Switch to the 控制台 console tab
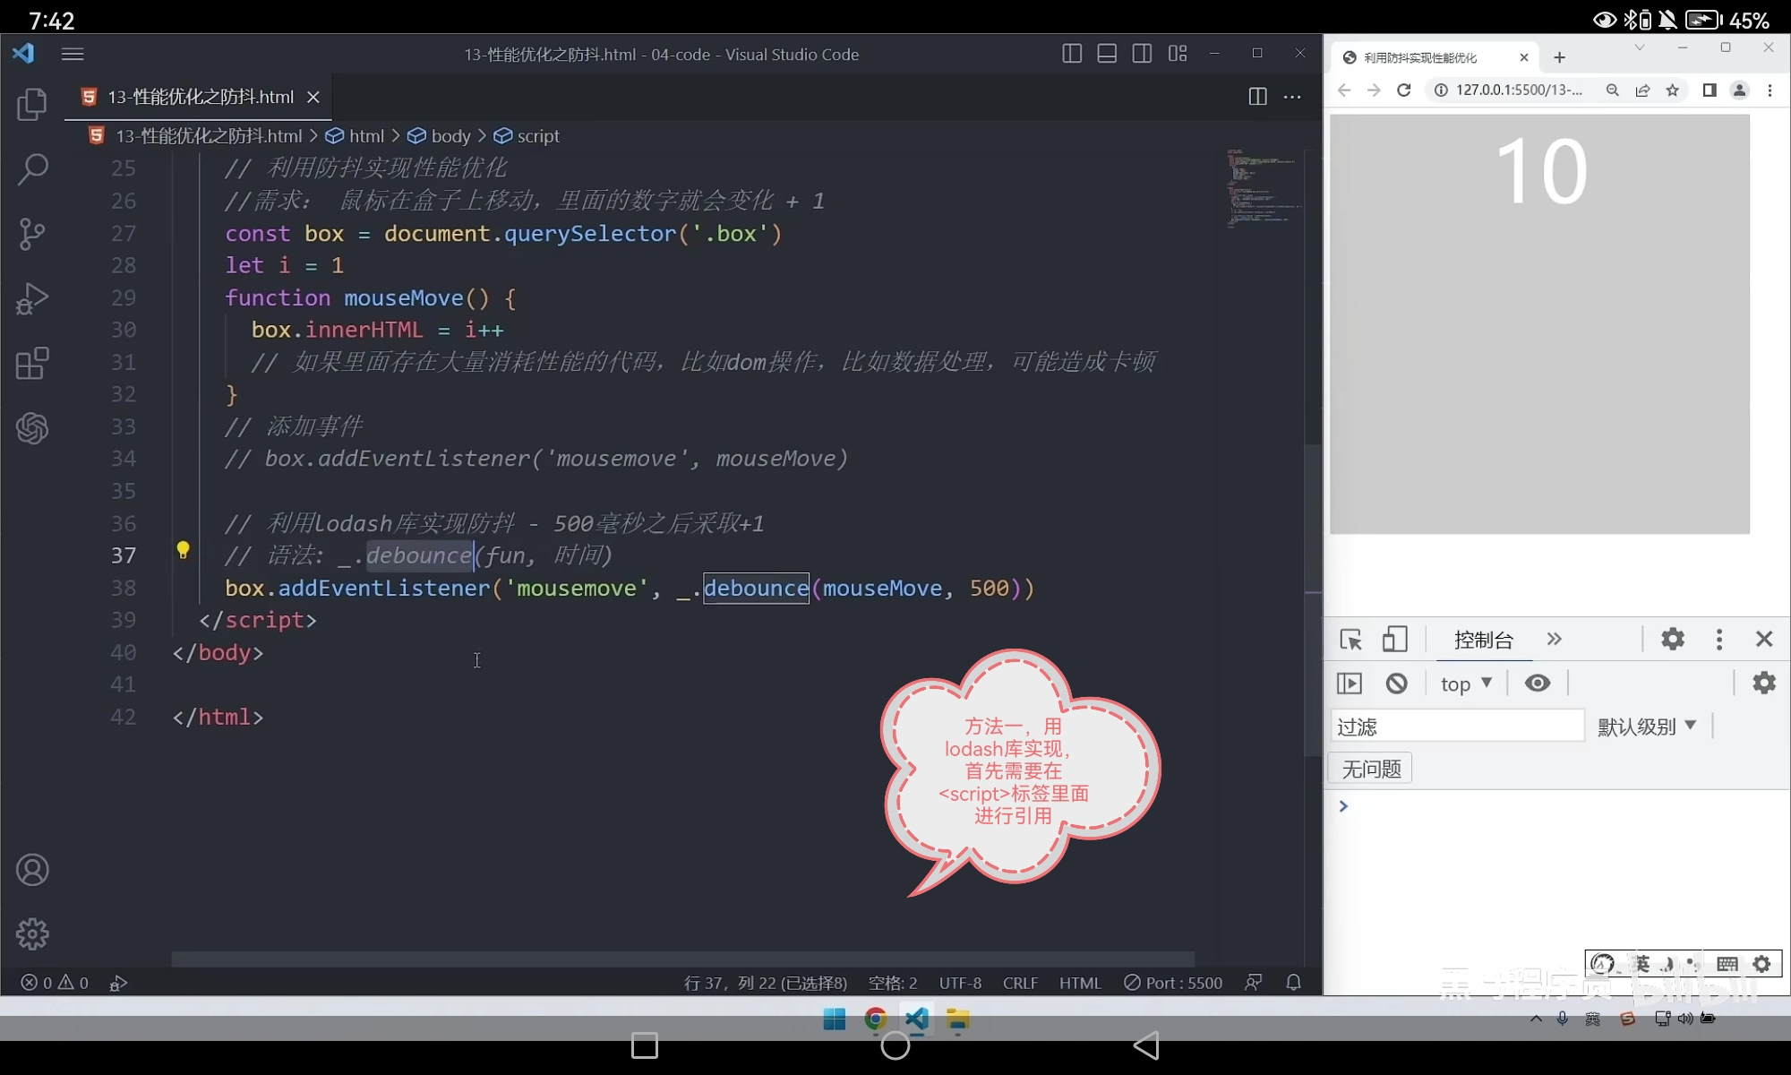Screen dimensions: 1791x1075 click(x=1483, y=640)
